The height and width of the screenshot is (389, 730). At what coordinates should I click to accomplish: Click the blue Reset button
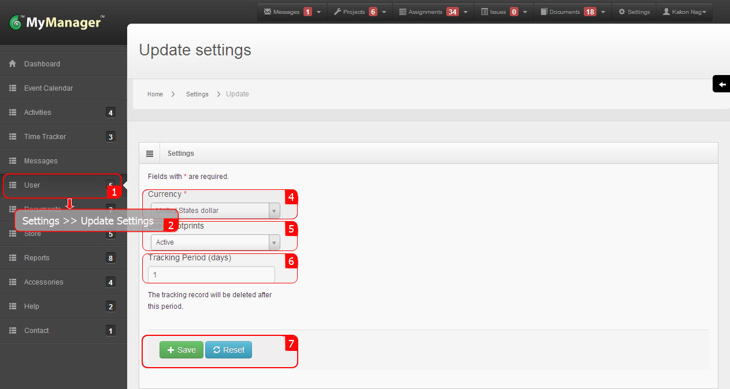(228, 350)
